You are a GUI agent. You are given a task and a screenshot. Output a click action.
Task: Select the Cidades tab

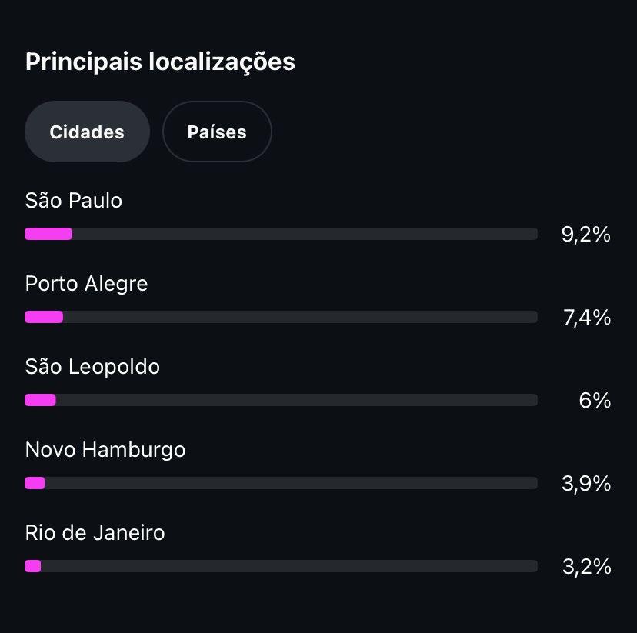(x=87, y=132)
